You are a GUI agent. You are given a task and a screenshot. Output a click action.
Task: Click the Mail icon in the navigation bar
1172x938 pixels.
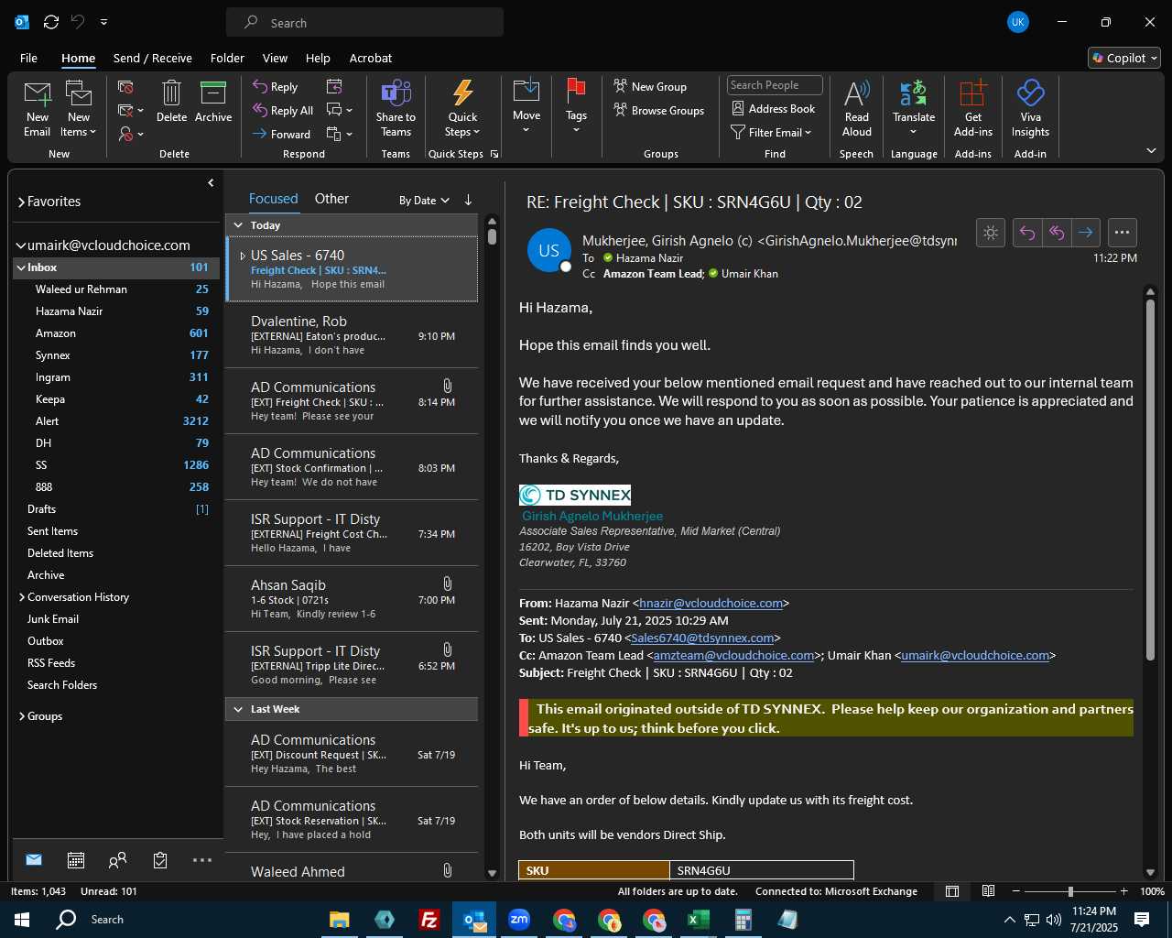coord(34,859)
